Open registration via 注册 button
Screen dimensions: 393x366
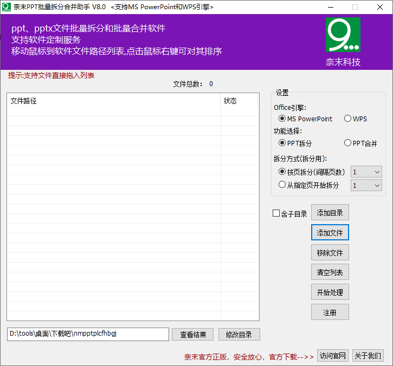330,312
